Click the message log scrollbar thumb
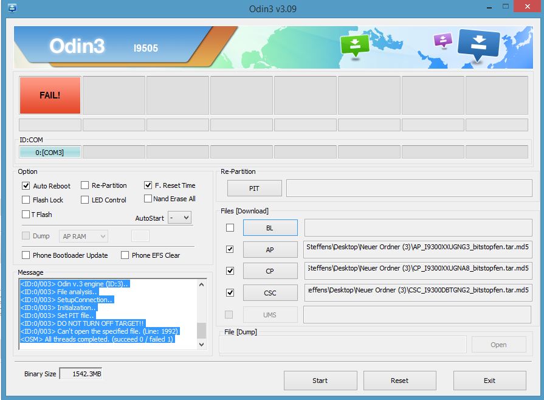This screenshot has height=400, width=544. coord(202,330)
